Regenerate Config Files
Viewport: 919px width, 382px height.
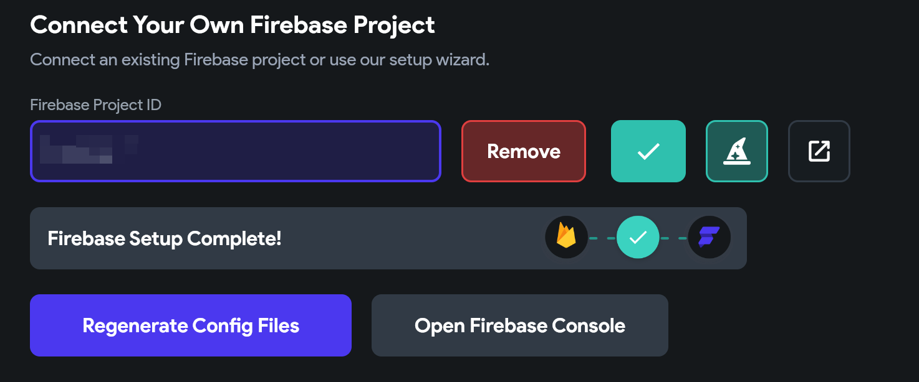(x=191, y=325)
